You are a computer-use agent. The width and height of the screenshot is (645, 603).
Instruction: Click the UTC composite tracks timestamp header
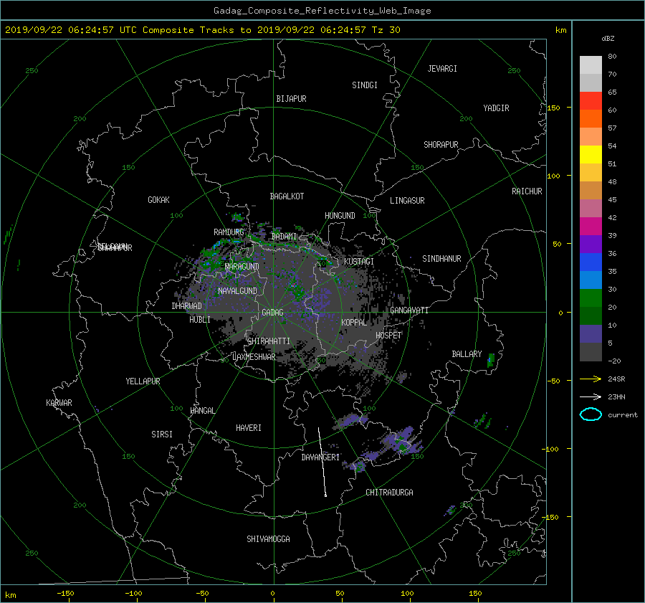coord(202,29)
